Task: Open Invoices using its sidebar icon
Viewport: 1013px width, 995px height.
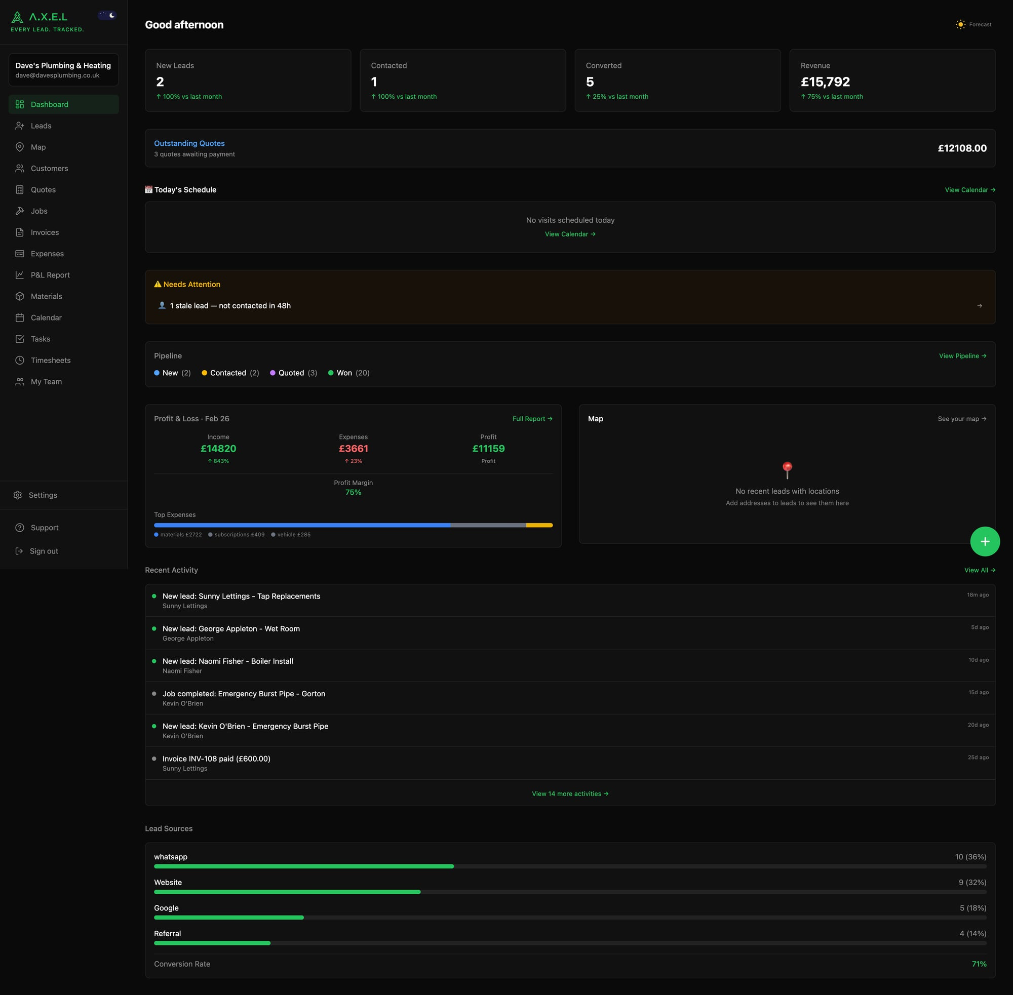Action: (x=19, y=232)
